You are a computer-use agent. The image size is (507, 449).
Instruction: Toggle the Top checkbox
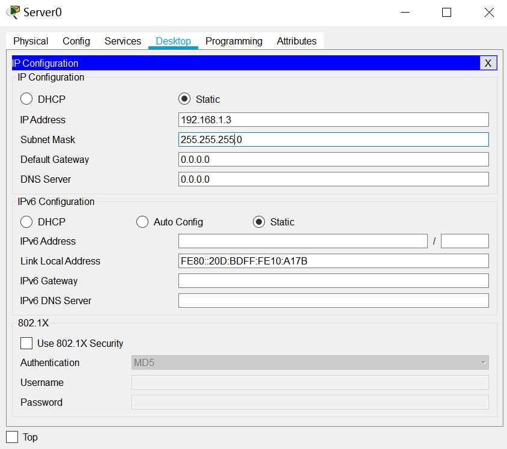coord(12,437)
